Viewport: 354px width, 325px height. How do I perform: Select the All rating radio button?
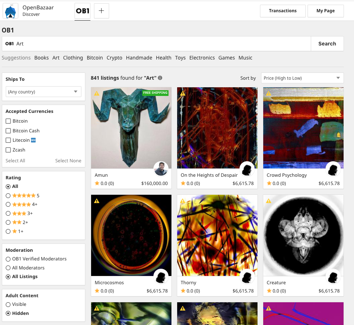coord(8,186)
